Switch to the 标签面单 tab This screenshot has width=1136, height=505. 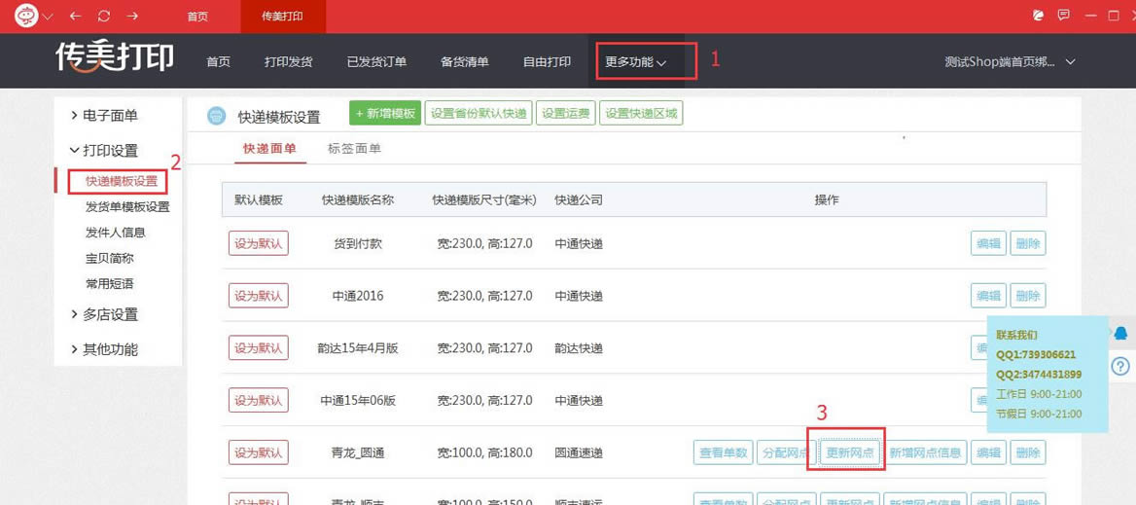(x=354, y=149)
